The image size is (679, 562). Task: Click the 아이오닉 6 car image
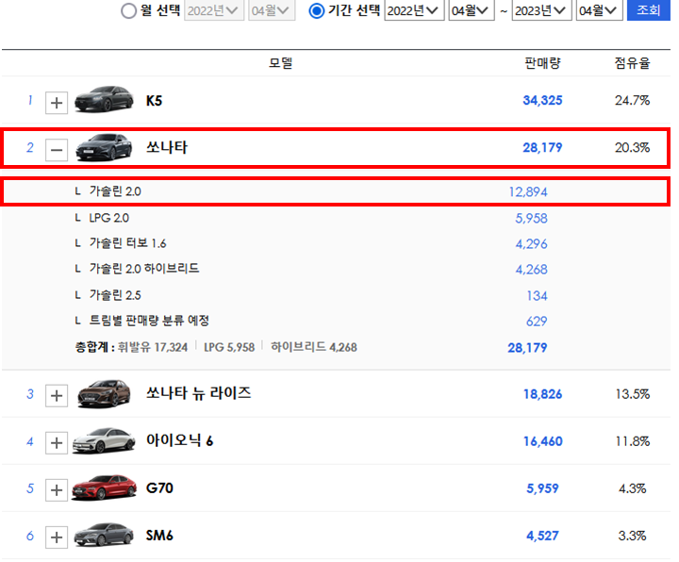pos(104,440)
